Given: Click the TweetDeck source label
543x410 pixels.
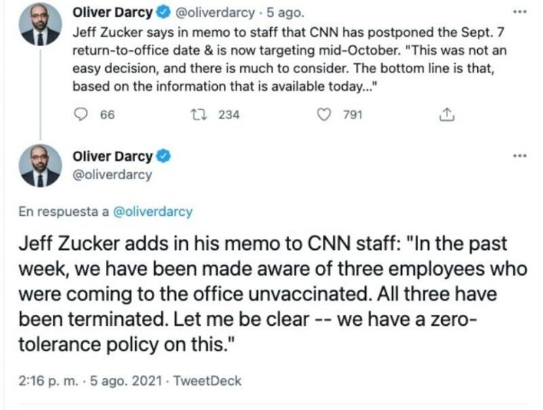Looking at the screenshot, I should pos(208,381).
